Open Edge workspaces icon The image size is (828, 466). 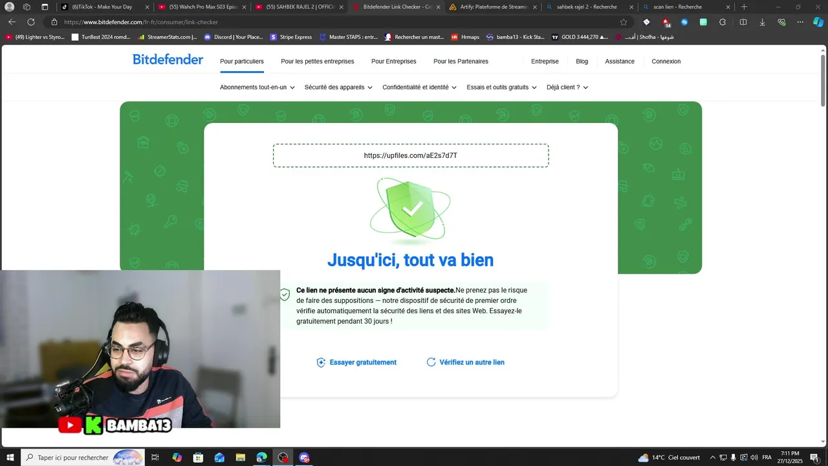click(x=27, y=7)
